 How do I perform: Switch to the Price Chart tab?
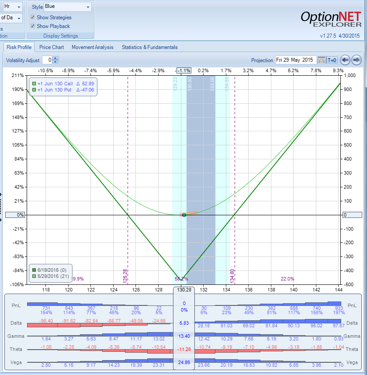pos(52,47)
